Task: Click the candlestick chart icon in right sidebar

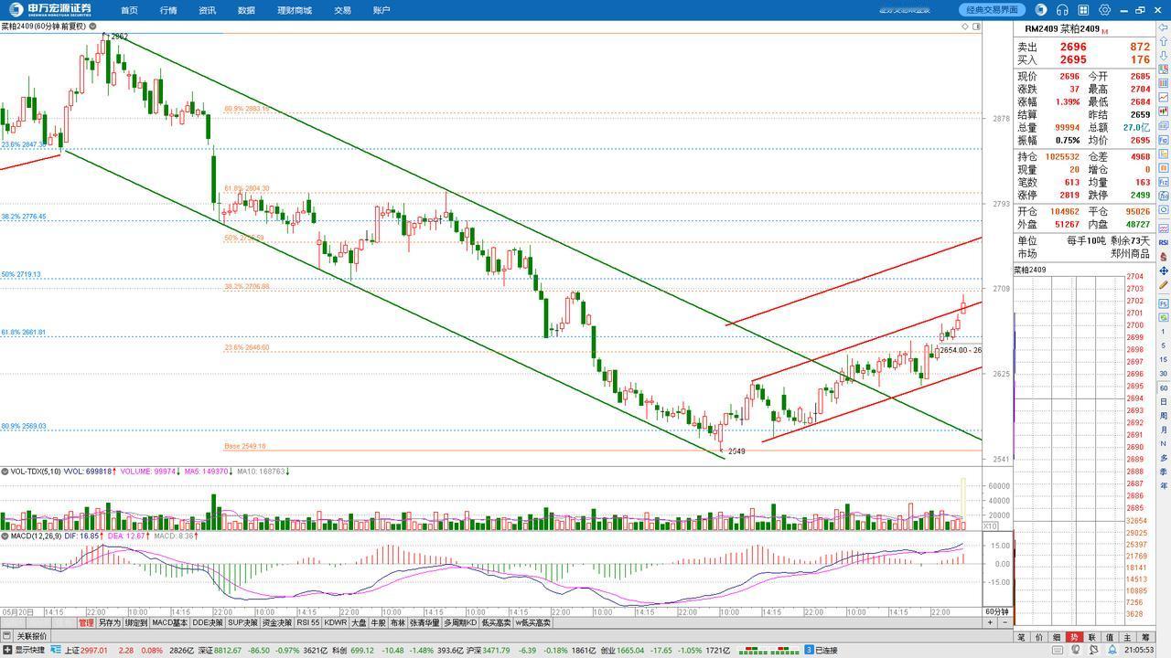Action: pyautogui.click(x=1163, y=111)
